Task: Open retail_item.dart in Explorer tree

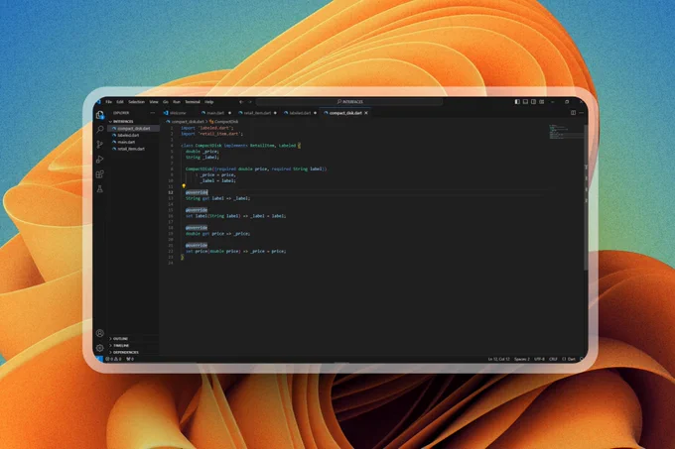Action: (131, 149)
